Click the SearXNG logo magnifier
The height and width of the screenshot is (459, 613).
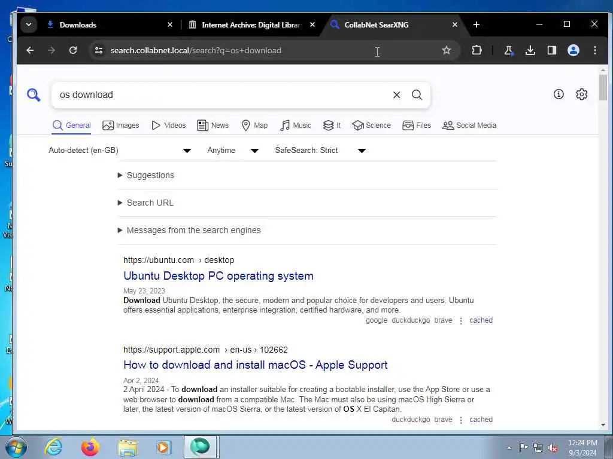point(34,95)
